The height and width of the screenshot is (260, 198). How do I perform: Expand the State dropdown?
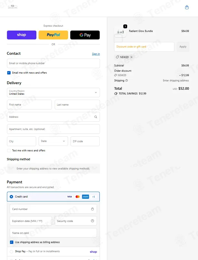(53, 141)
